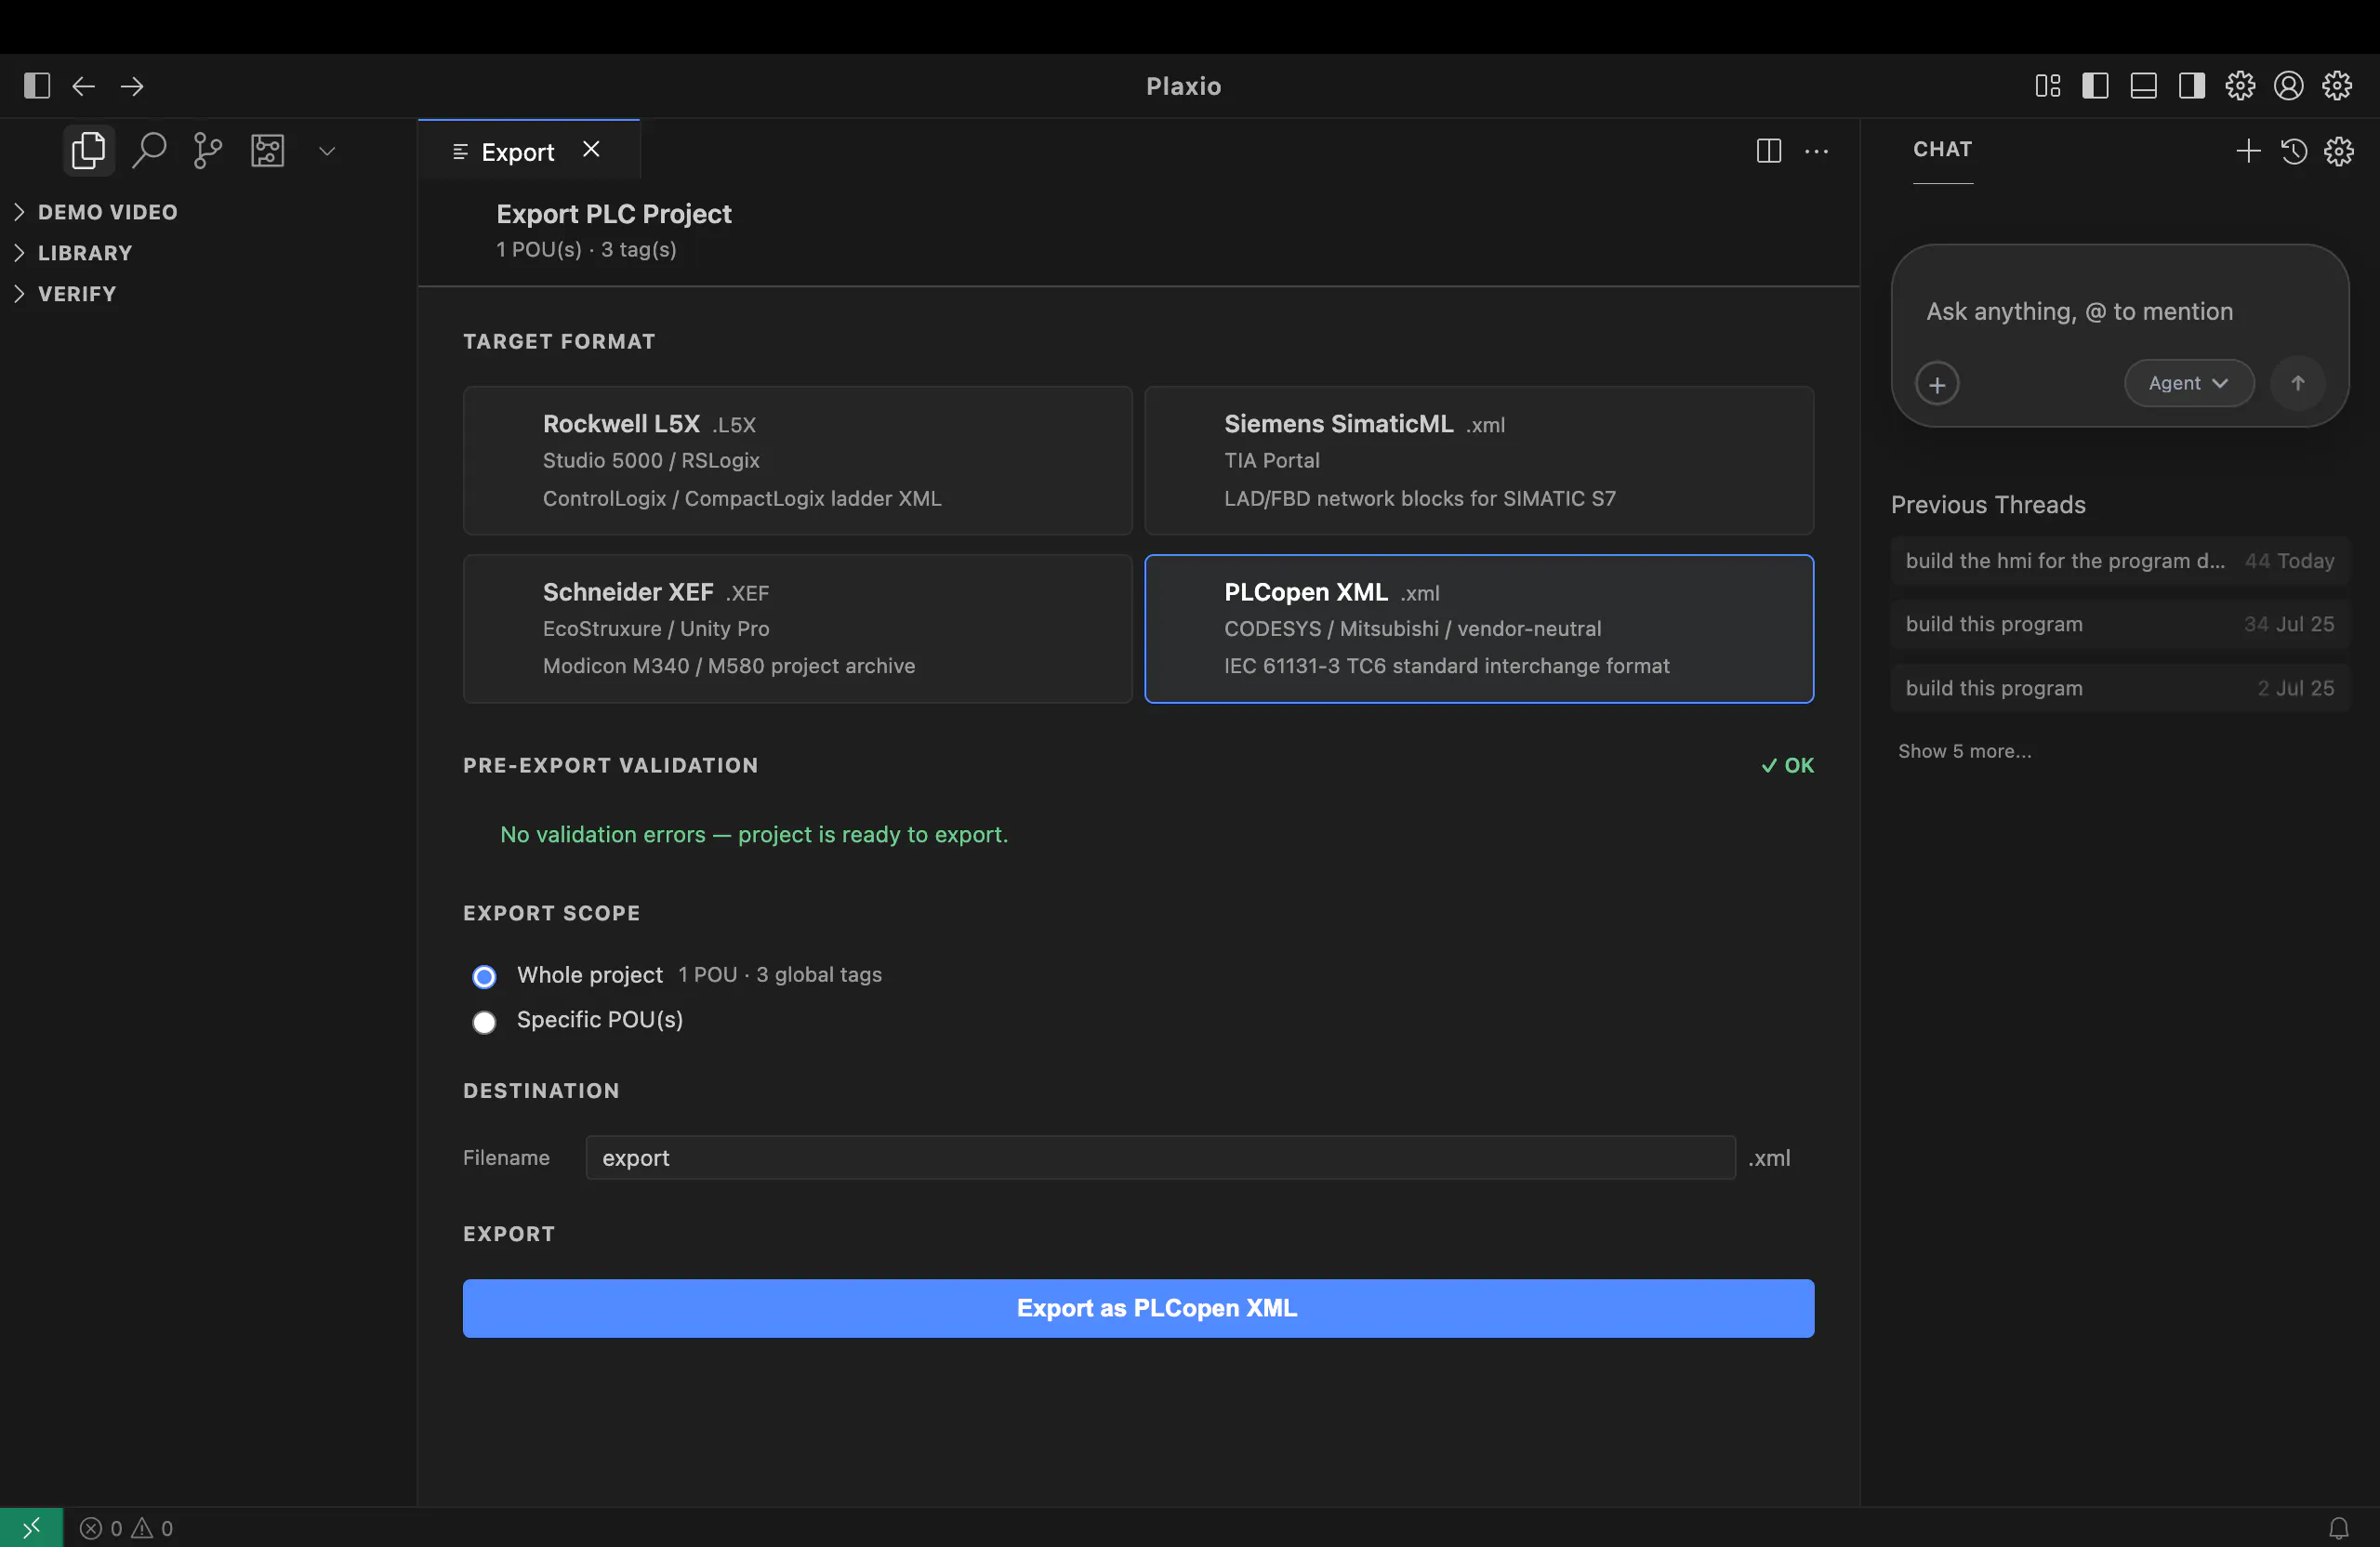The height and width of the screenshot is (1547, 2380).
Task: Open the rightmost settings gear in title bar
Action: pyautogui.click(x=2337, y=86)
